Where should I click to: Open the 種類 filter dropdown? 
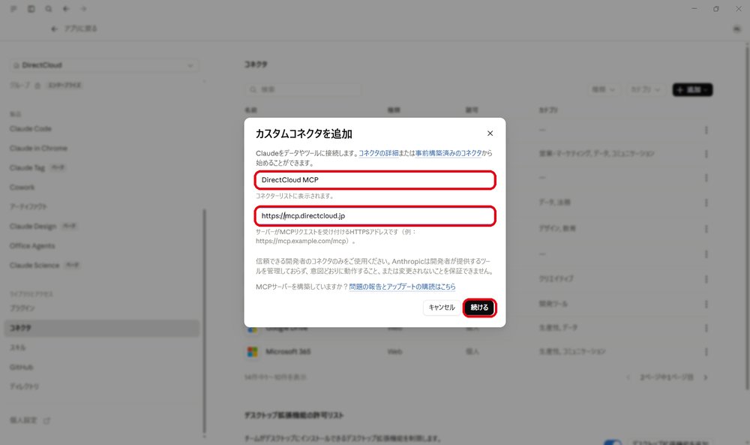[603, 89]
